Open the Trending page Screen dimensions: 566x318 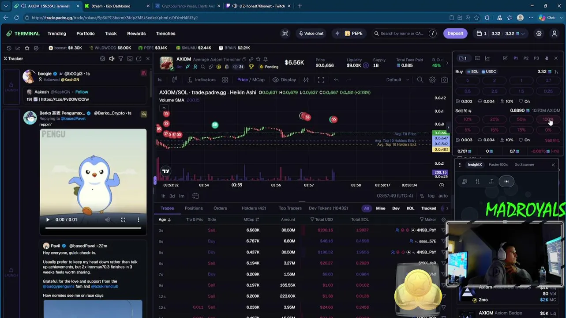[x=57, y=34]
